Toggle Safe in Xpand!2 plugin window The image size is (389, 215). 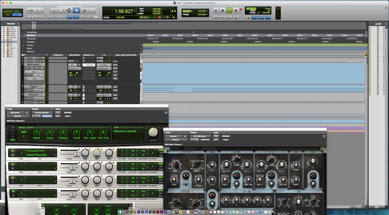click(x=58, y=116)
